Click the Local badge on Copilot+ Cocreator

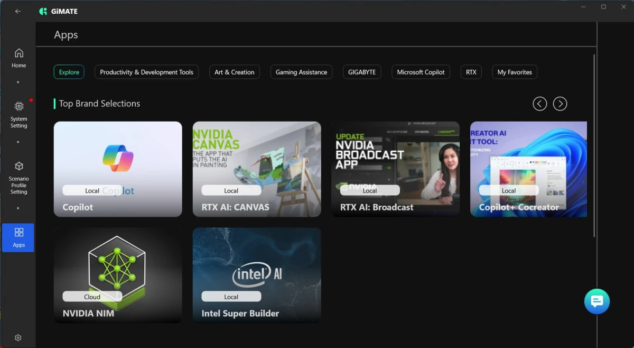509,190
